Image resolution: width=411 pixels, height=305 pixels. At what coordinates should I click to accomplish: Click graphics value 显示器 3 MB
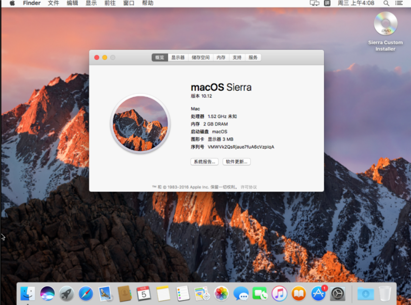click(x=221, y=139)
